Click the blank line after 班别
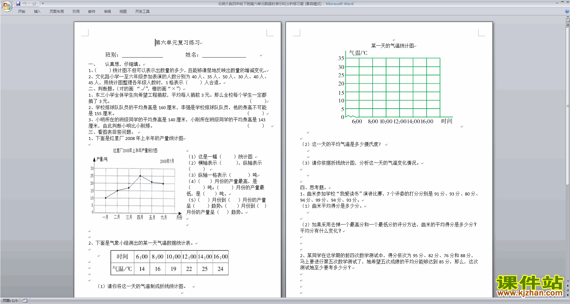This screenshot has height=304, width=570. pos(142,55)
